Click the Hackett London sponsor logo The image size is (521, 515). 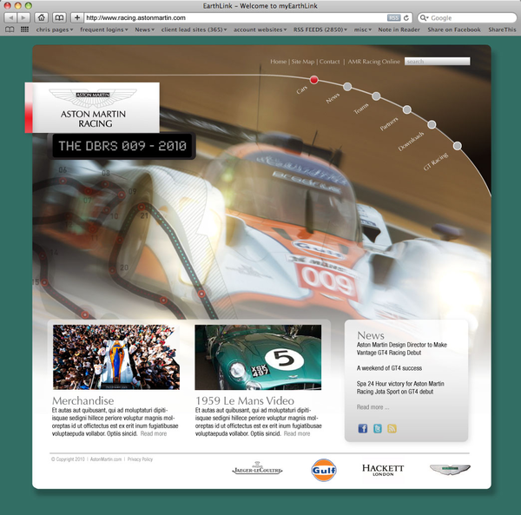[383, 470]
